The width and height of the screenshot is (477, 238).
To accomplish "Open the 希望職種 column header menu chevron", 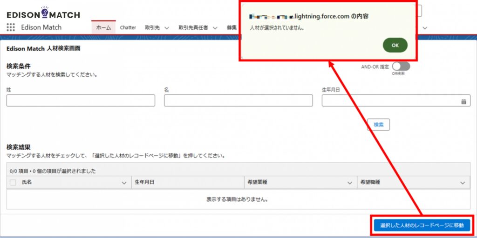I will click(462, 183).
